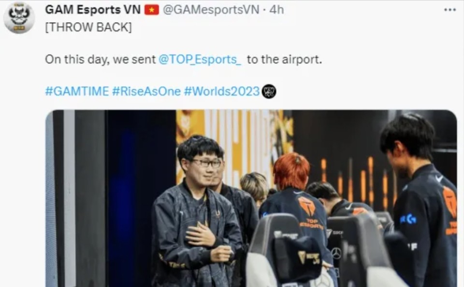
Task: Open the #Worlds2023 hashtag
Action: click(x=222, y=91)
